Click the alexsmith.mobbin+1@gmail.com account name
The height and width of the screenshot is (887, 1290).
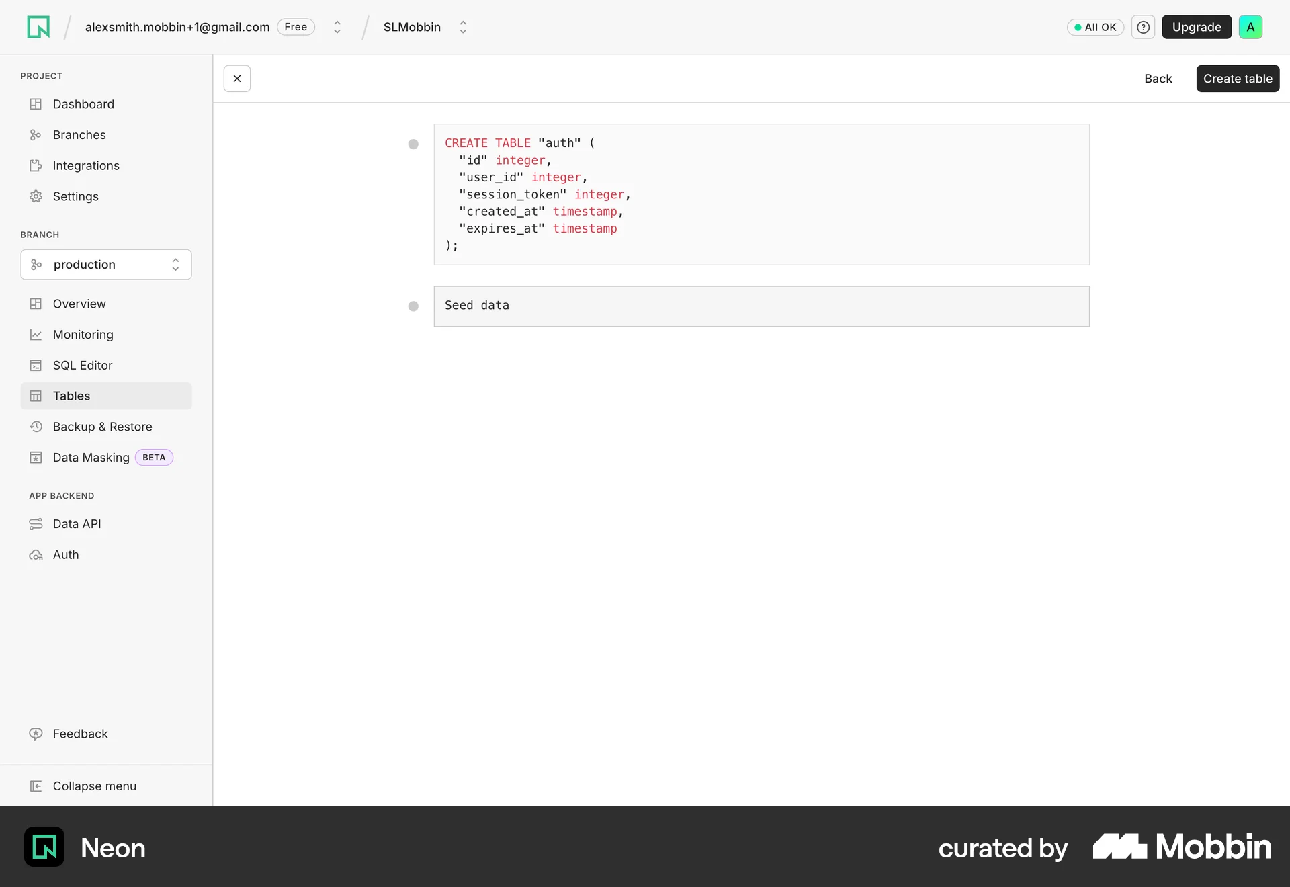[x=177, y=27]
